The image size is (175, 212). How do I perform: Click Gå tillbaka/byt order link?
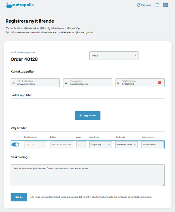point(23,52)
